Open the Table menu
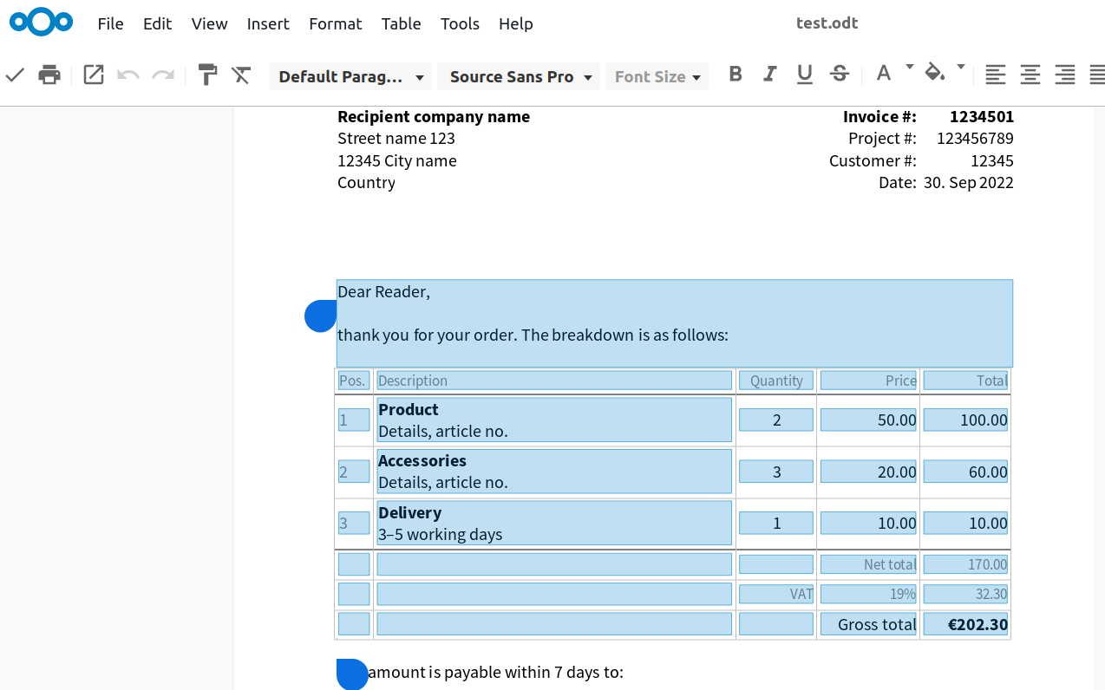 (401, 23)
